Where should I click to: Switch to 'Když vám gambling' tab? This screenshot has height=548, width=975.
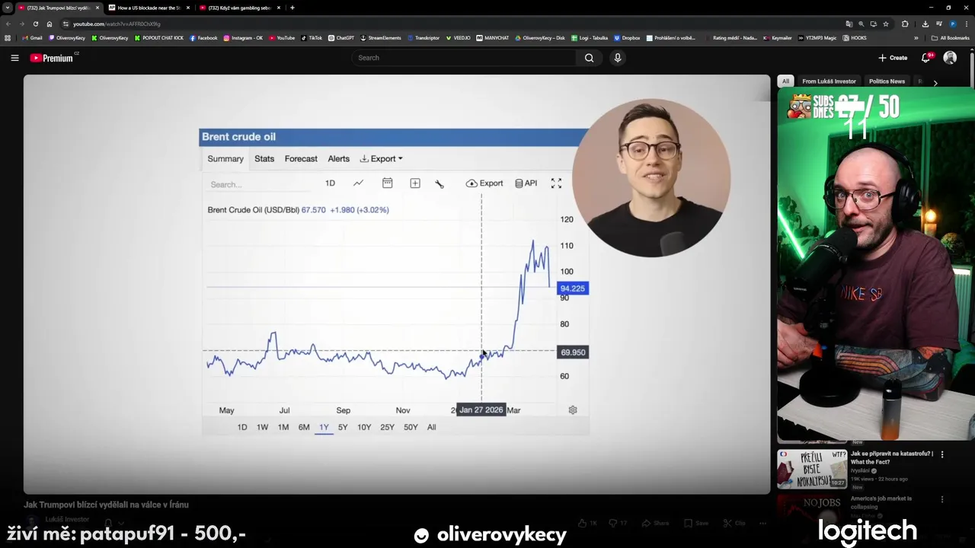pos(239,8)
